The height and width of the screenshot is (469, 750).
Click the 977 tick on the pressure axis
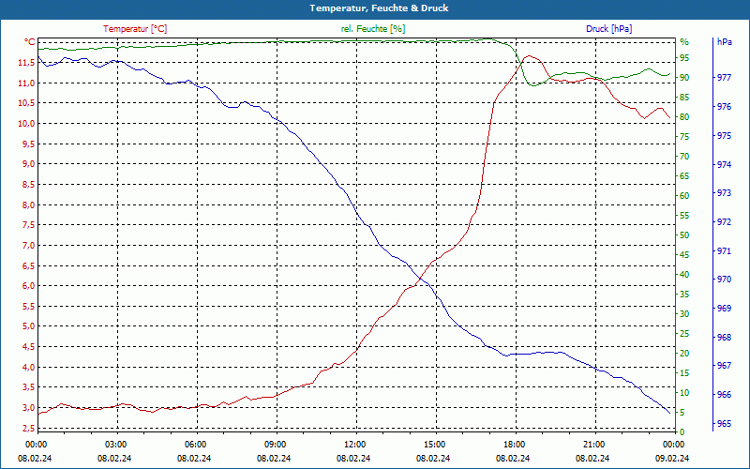pos(725,78)
